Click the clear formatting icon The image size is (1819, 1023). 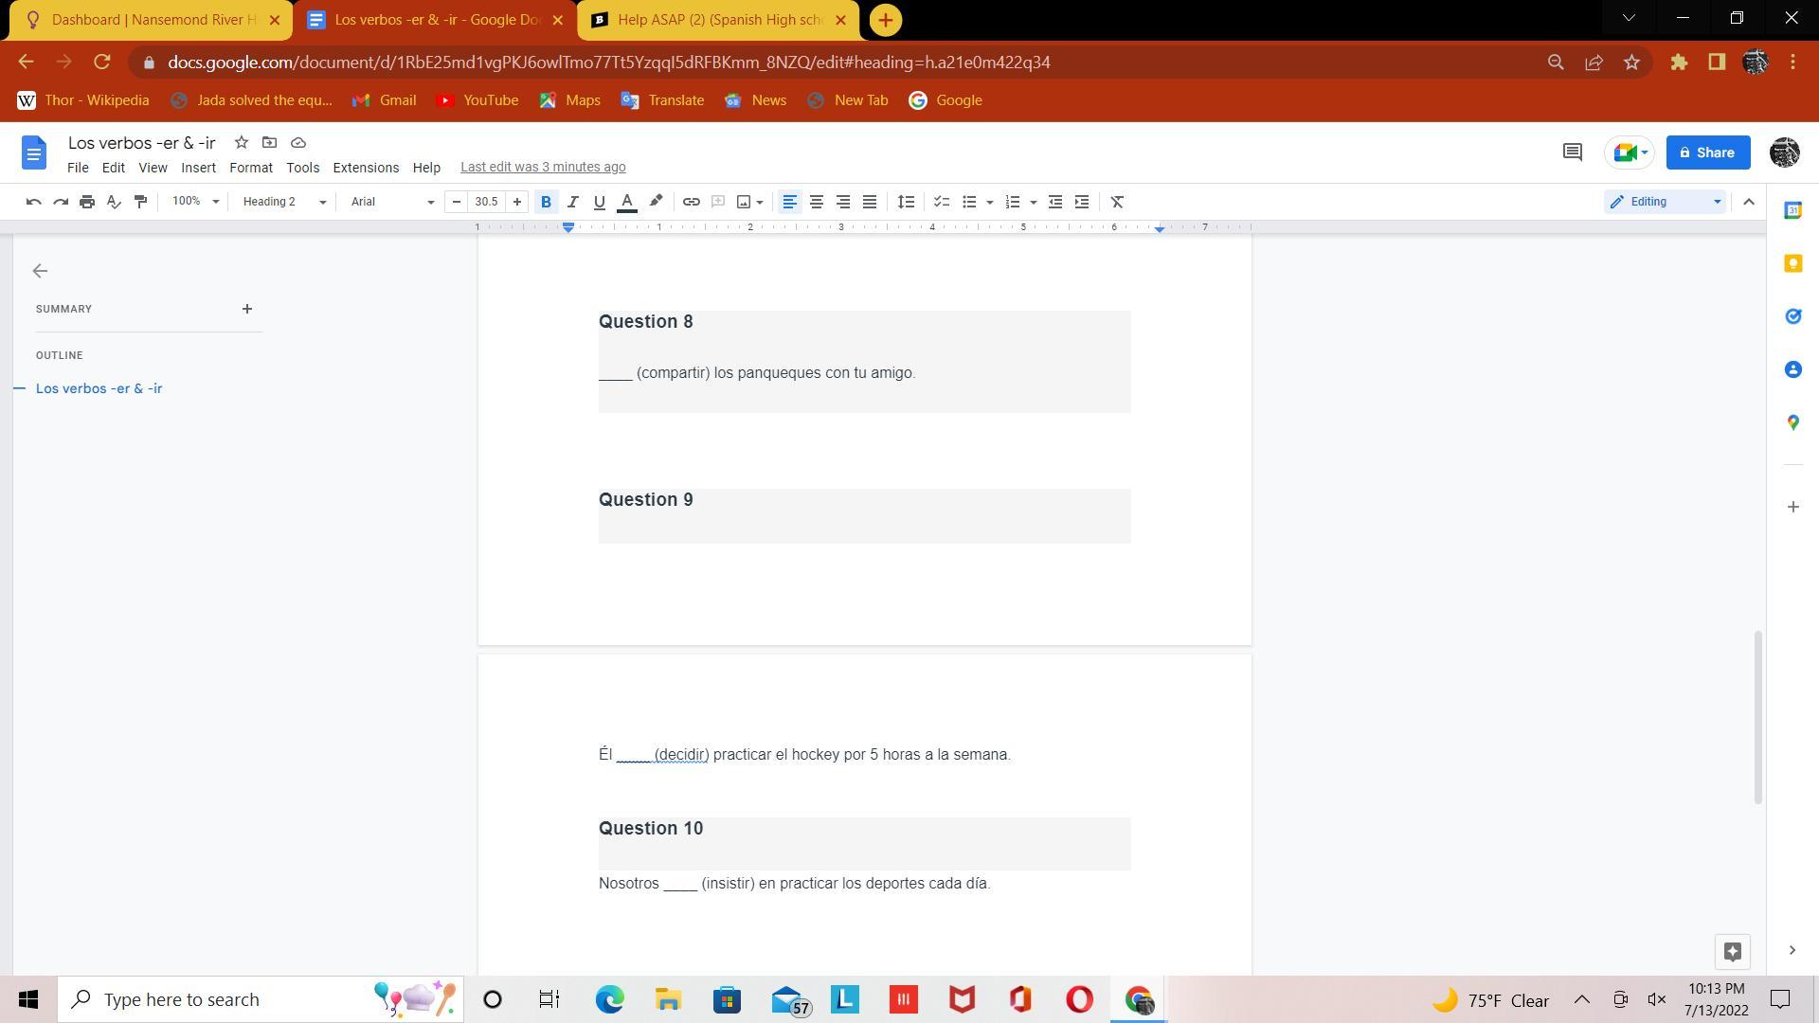click(1117, 202)
